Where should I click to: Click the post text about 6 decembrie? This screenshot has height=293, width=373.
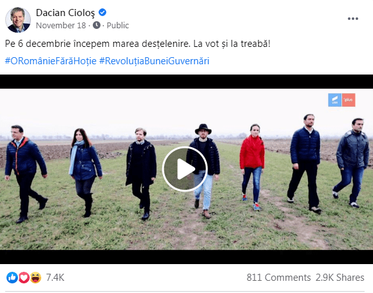click(x=138, y=44)
